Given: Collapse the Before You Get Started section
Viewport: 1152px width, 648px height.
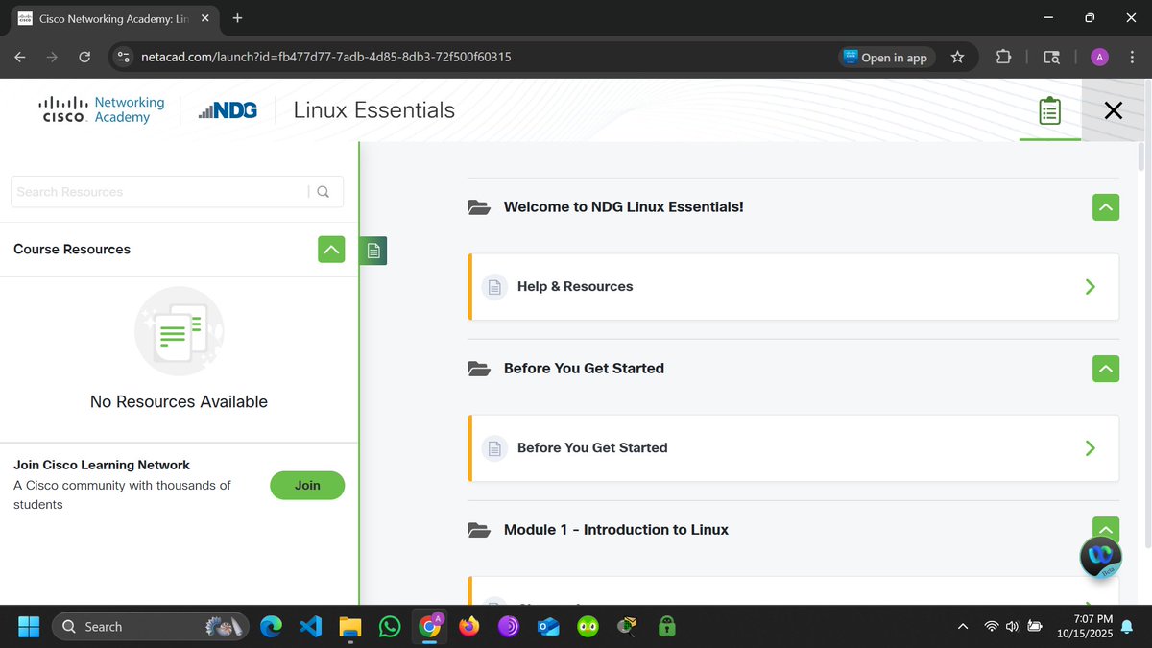Looking at the screenshot, I should pos(1106,369).
